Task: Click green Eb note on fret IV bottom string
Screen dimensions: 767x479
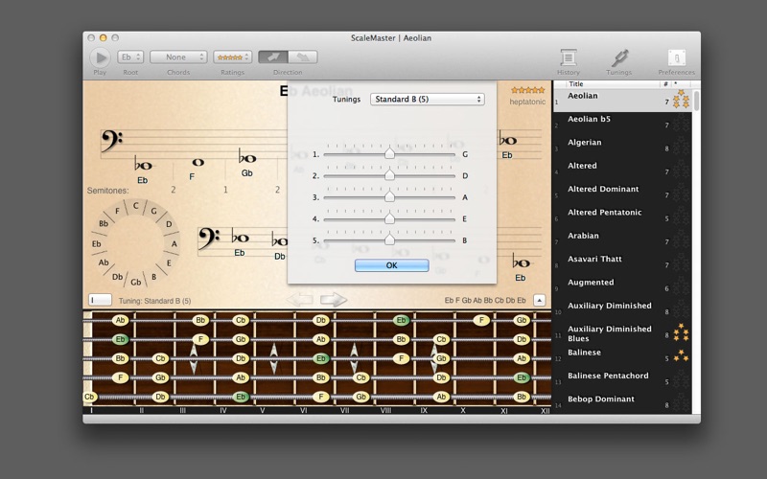Action: [x=241, y=397]
